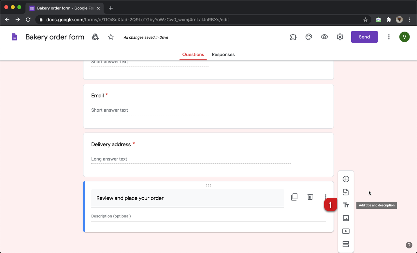Viewport: 417px width, 253px height.
Task: Move the form to a folder
Action: (95, 37)
